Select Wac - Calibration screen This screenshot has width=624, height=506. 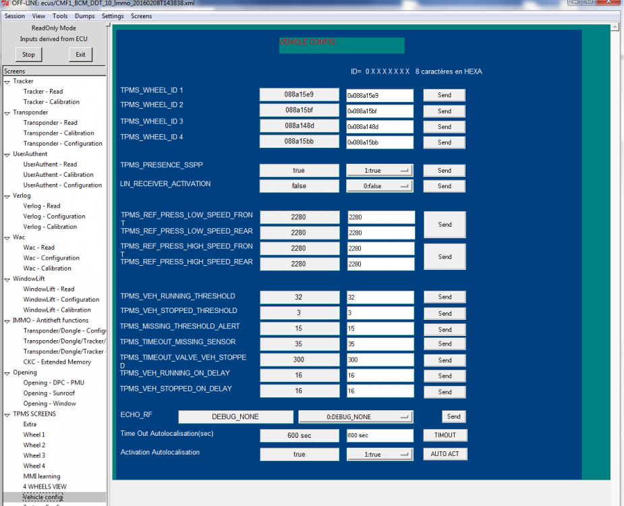47,269
